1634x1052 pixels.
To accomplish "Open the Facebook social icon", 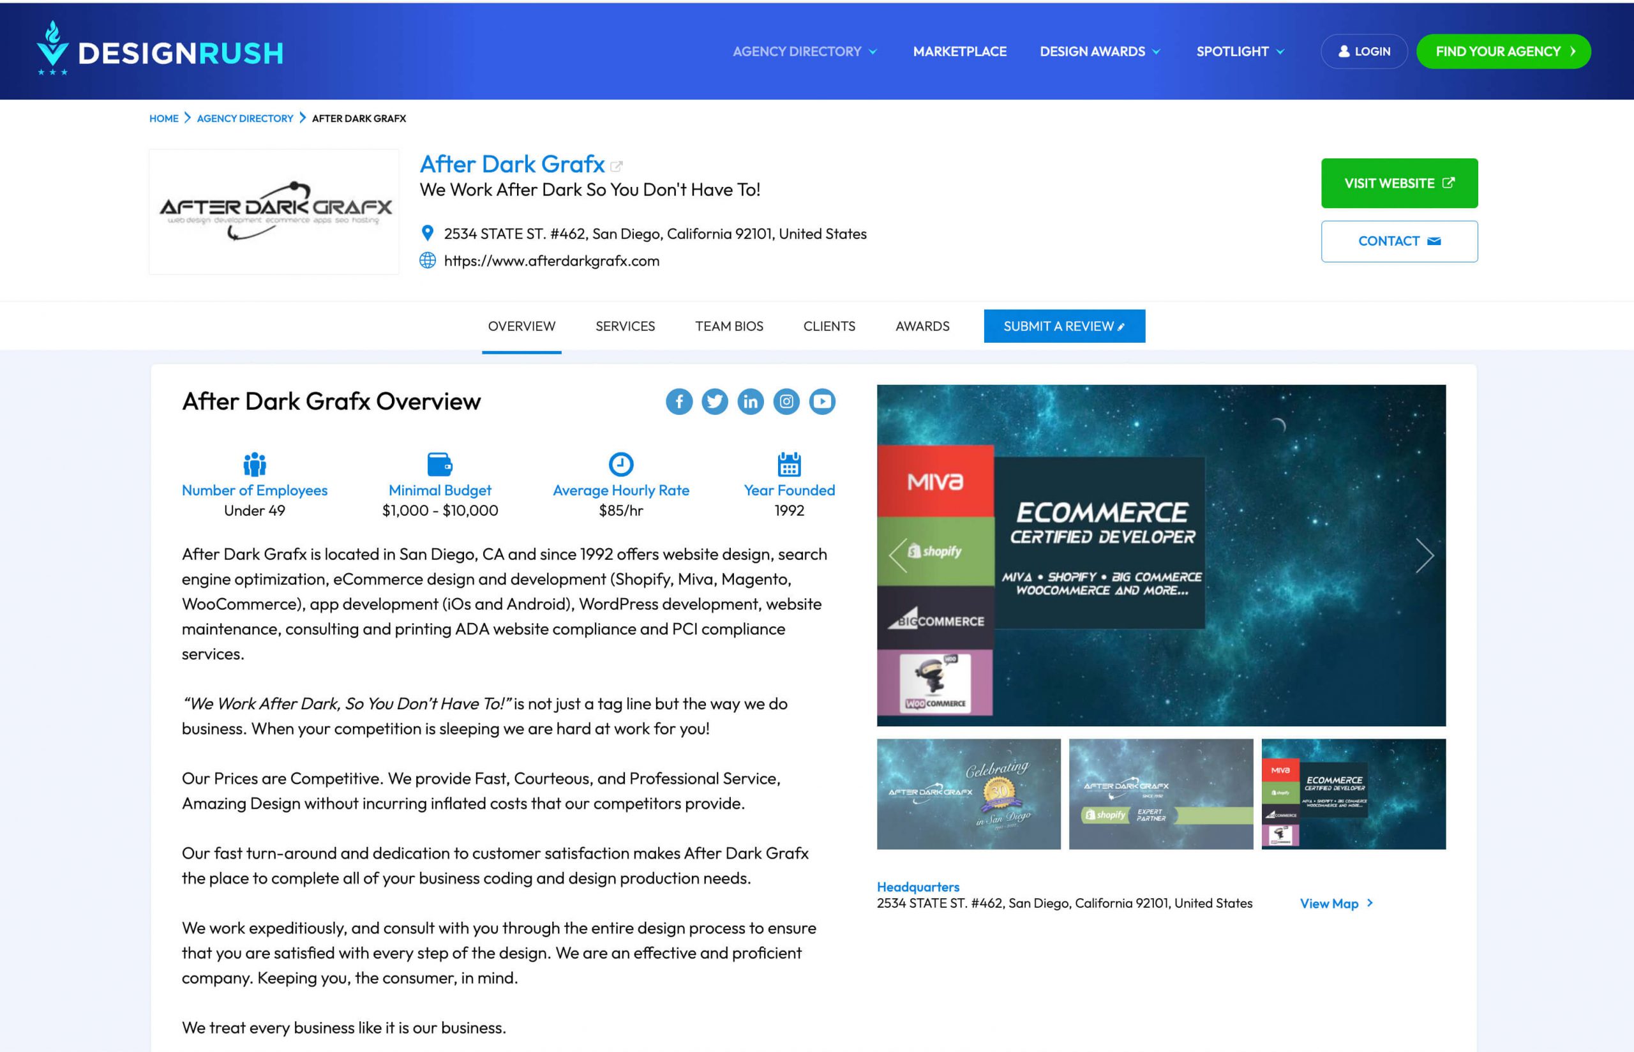I will click(678, 402).
